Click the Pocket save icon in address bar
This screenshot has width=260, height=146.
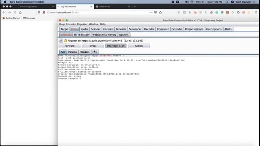tap(156, 13)
